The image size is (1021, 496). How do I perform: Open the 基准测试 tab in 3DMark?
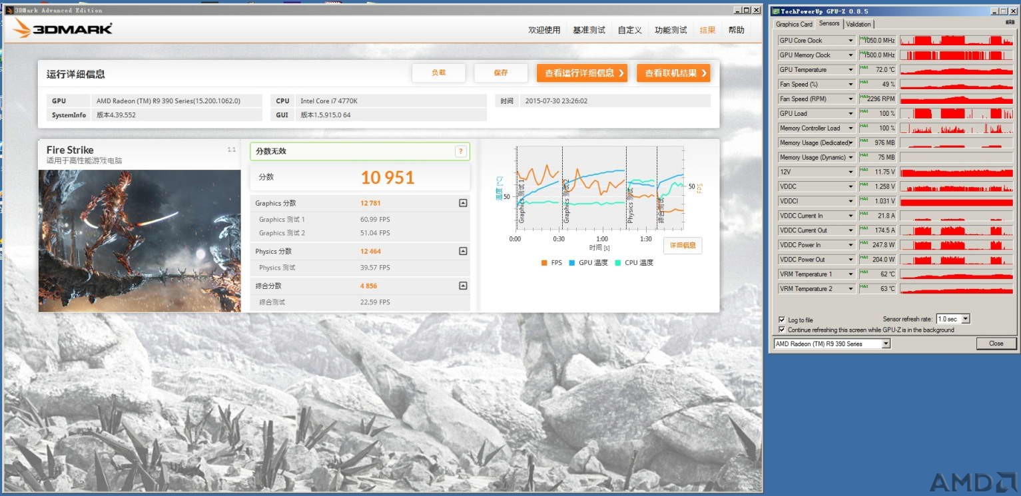589,30
